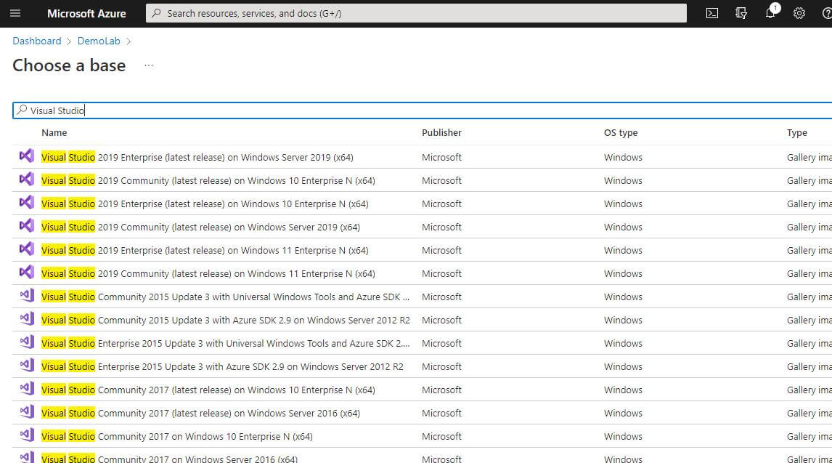
Task: Click icon for VS 2019 Enterprise on Windows 11 Enterprise N
Action: (27, 249)
